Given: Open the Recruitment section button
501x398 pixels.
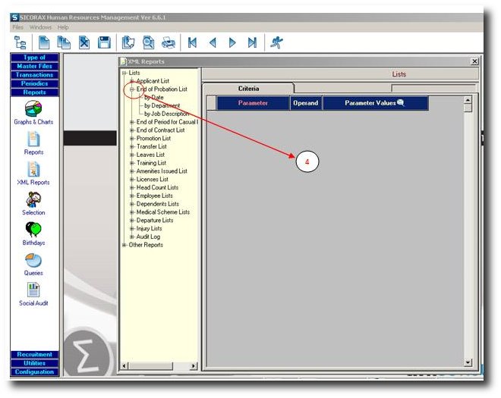Looking at the screenshot, I should 33,355.
